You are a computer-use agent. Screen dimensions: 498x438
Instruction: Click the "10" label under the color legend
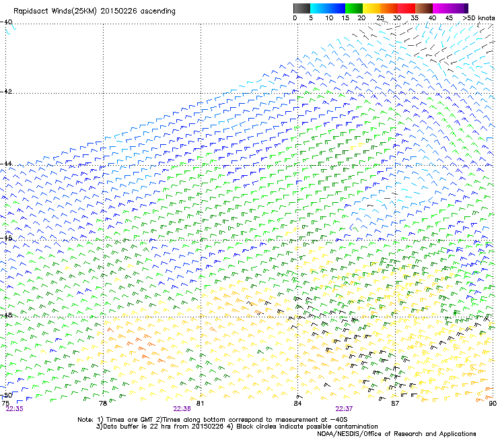pyautogui.click(x=329, y=18)
